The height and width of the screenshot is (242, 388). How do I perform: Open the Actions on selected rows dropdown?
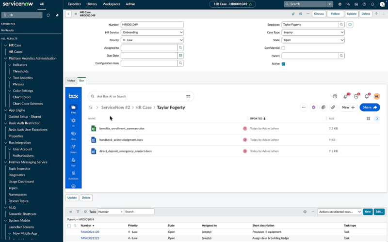click(x=339, y=212)
